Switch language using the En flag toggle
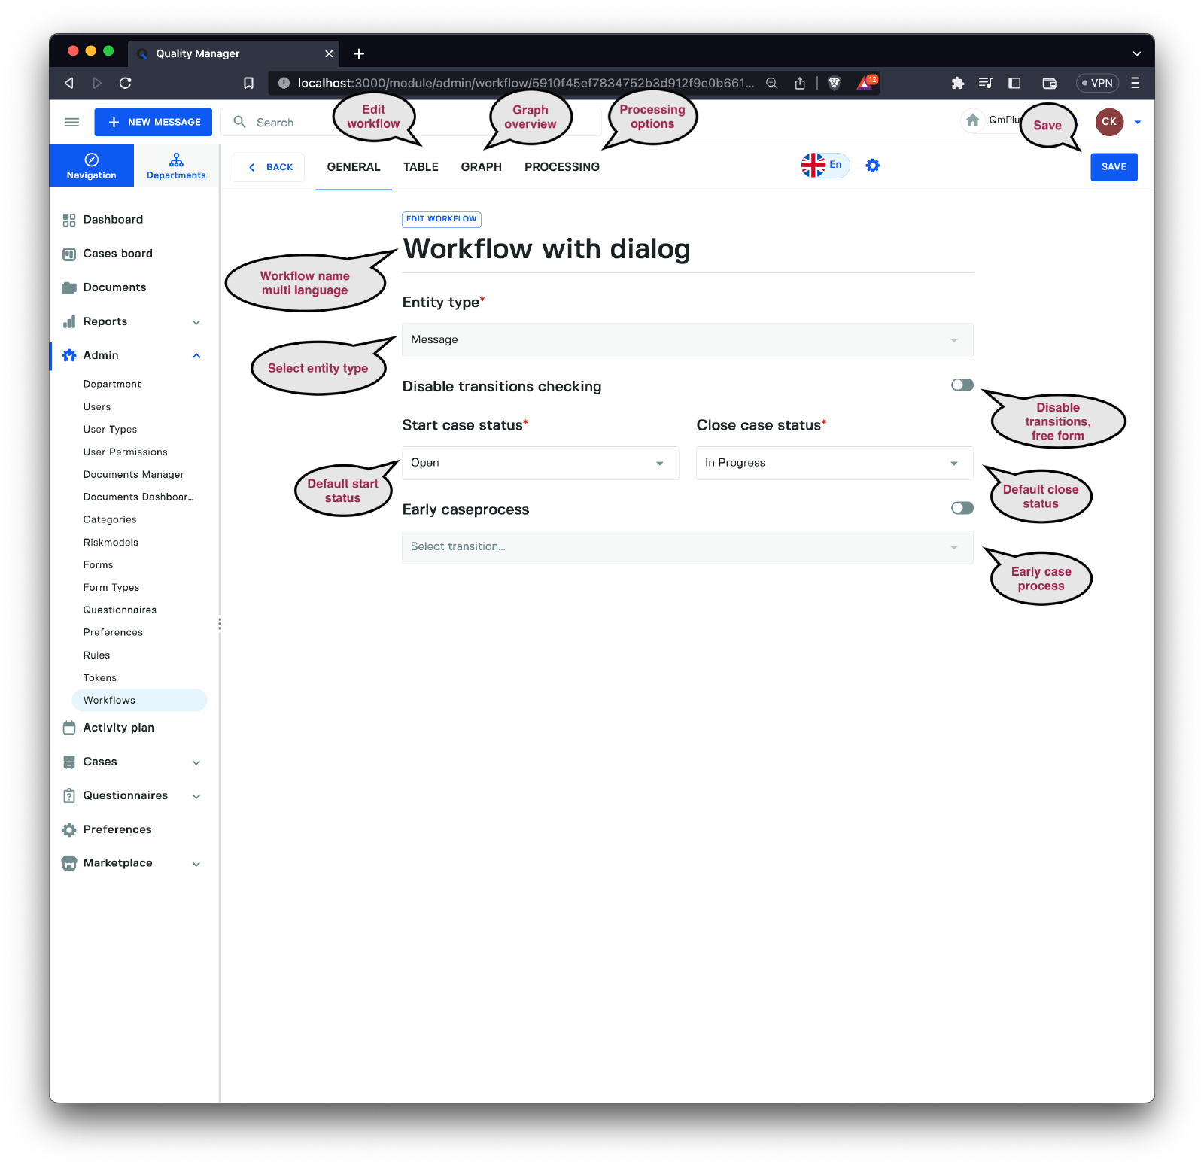The width and height of the screenshot is (1204, 1168). click(x=825, y=166)
